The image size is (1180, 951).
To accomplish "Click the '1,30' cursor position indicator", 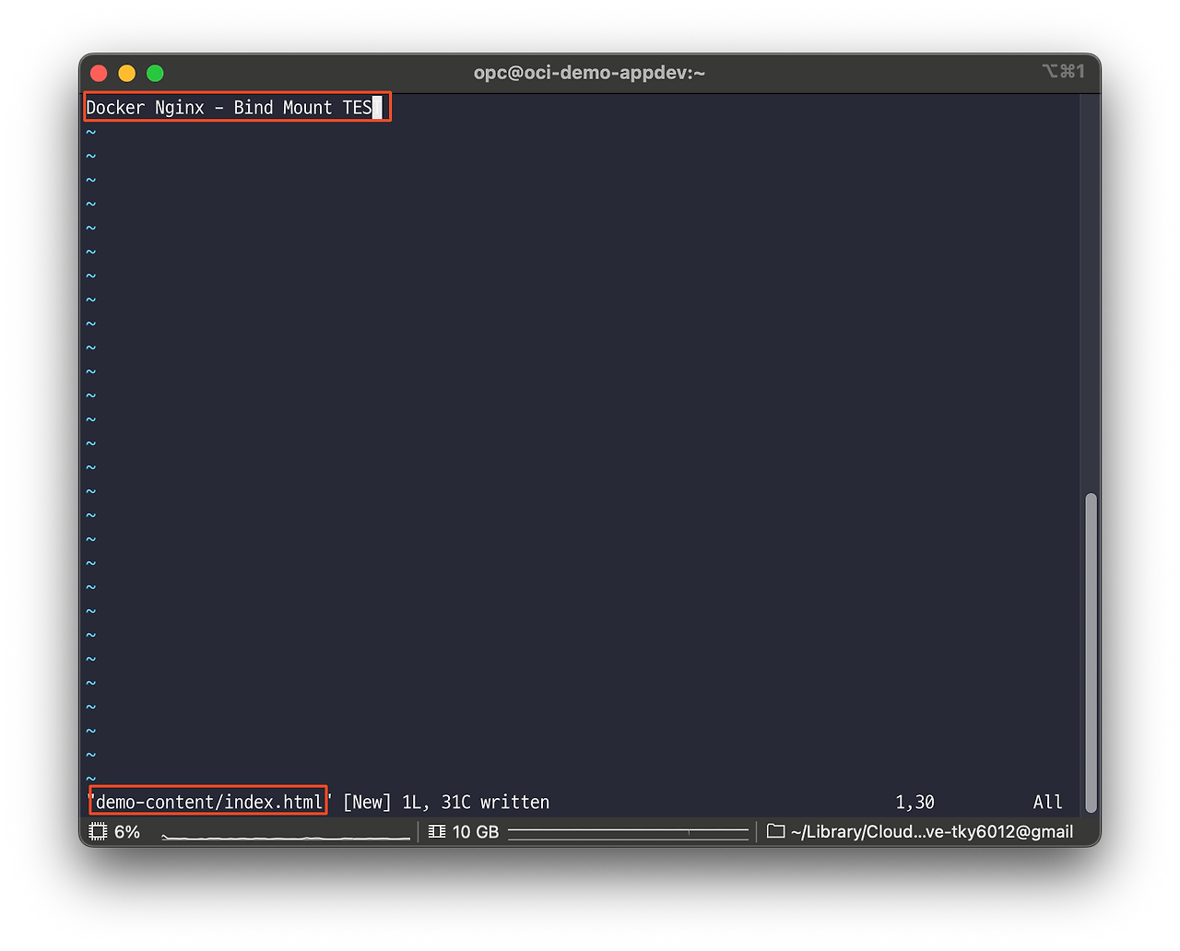I will [x=914, y=803].
